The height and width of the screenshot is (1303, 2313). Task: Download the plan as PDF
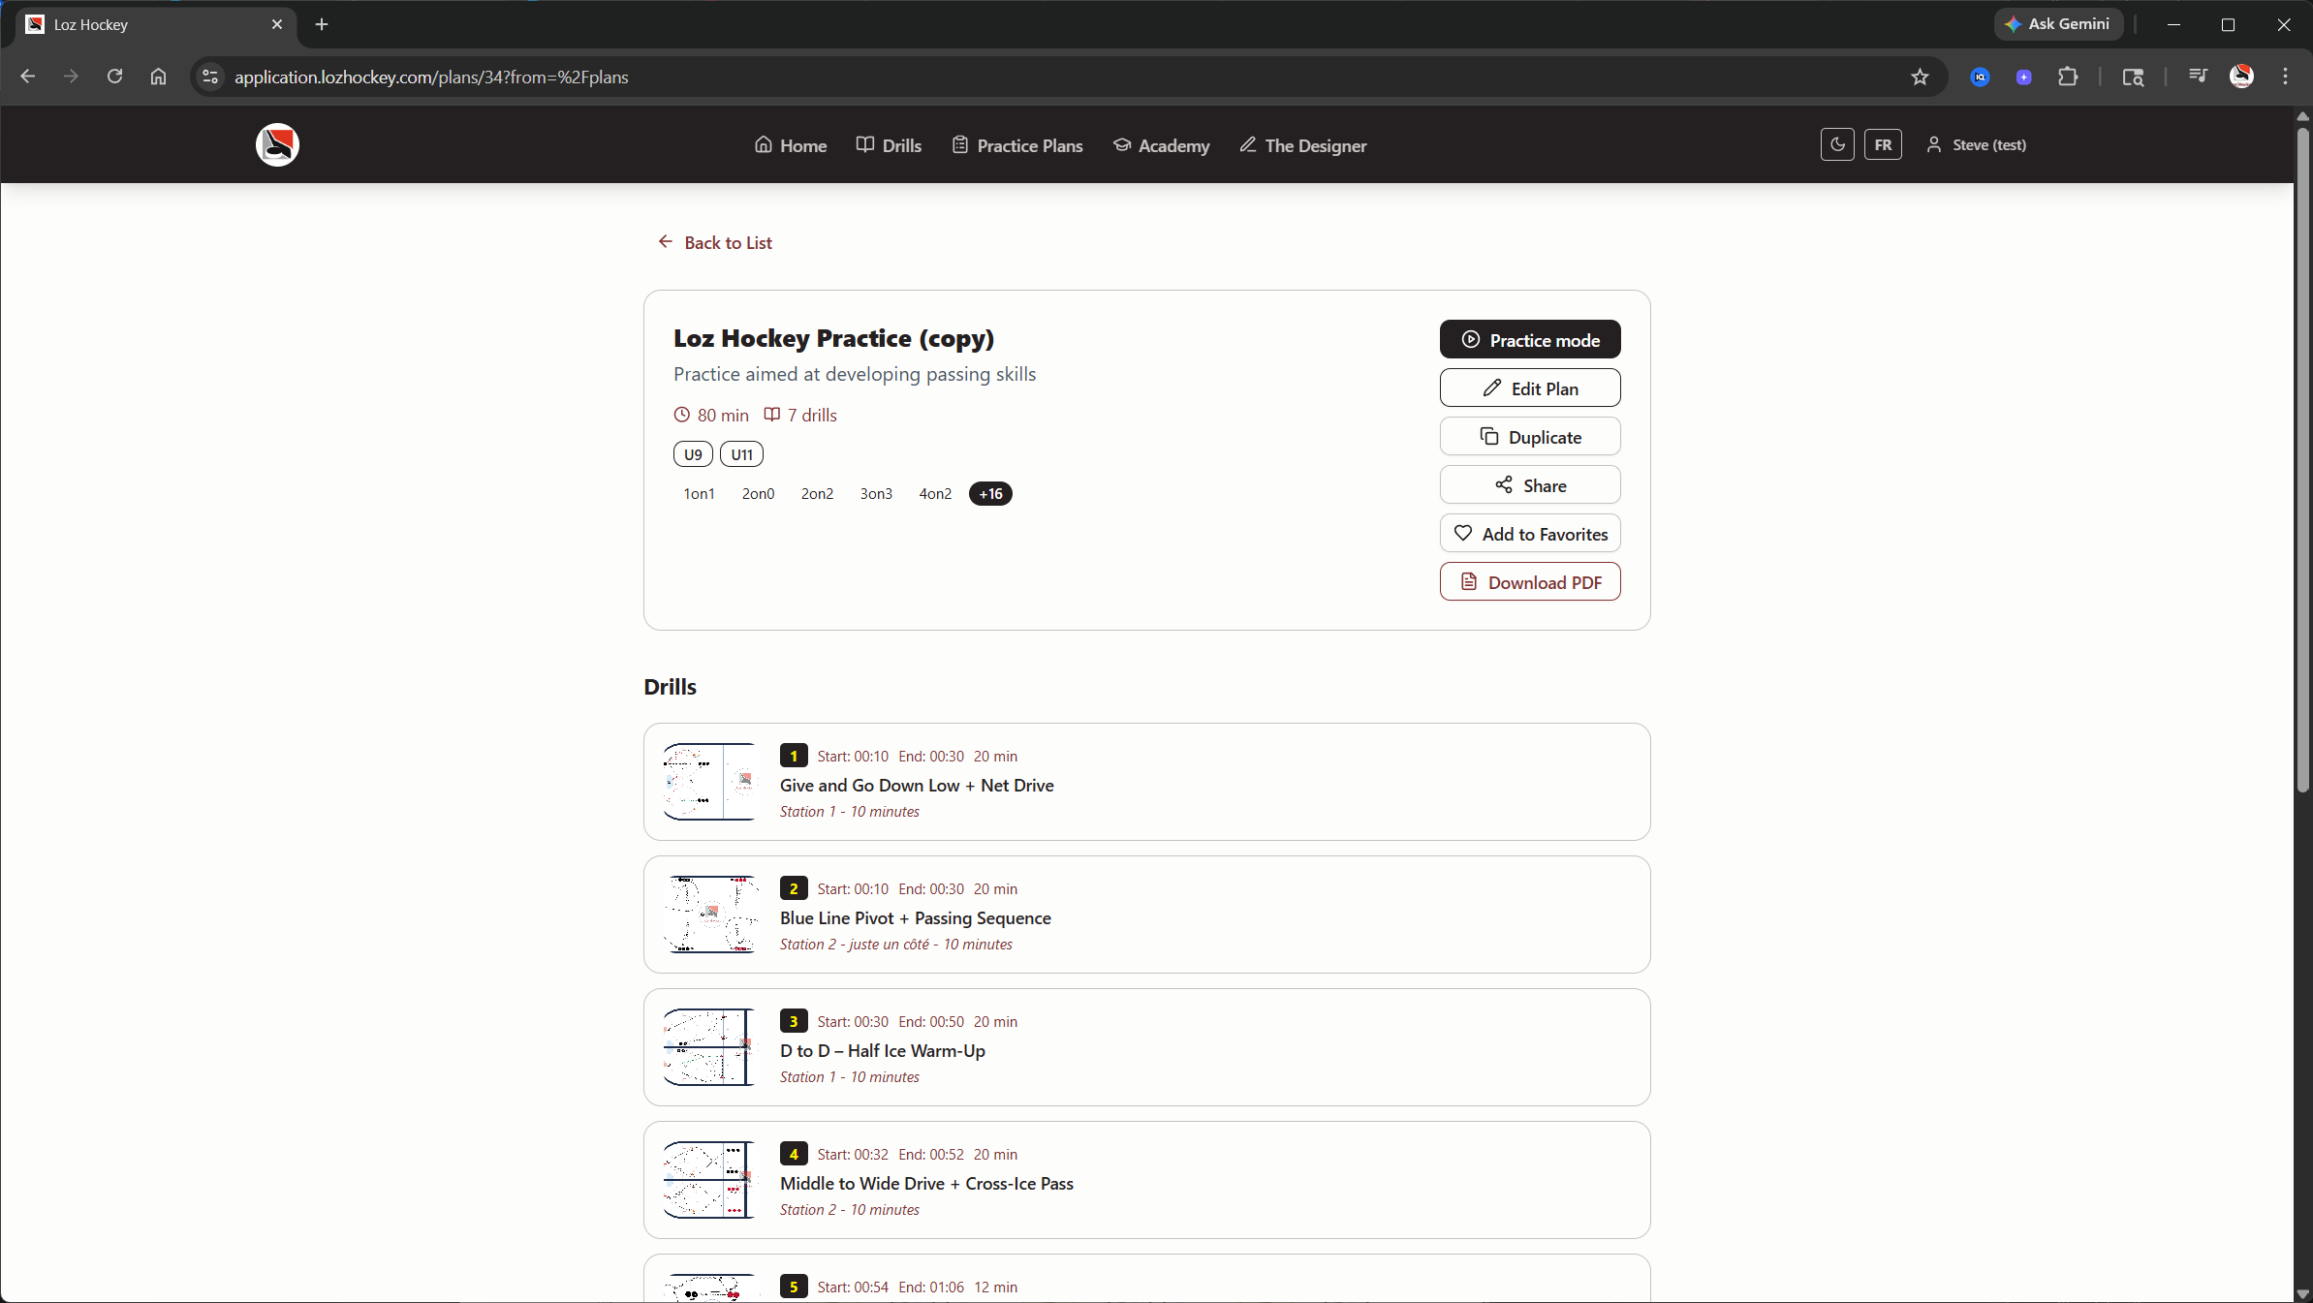point(1529,582)
